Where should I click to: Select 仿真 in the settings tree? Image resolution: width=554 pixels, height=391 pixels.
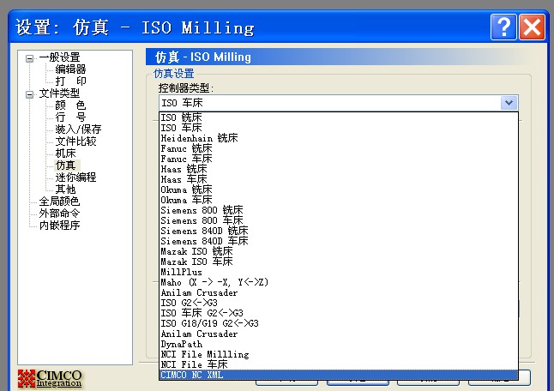(x=65, y=165)
